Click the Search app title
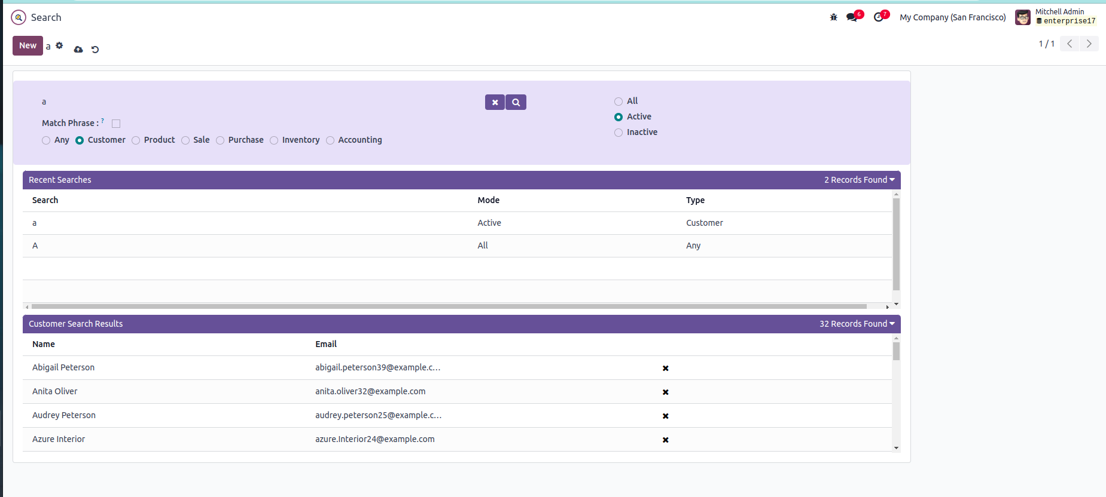Image resolution: width=1106 pixels, height=497 pixels. (46, 17)
